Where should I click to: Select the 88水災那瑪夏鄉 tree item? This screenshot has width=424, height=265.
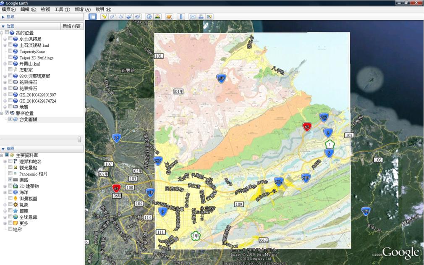(34, 76)
